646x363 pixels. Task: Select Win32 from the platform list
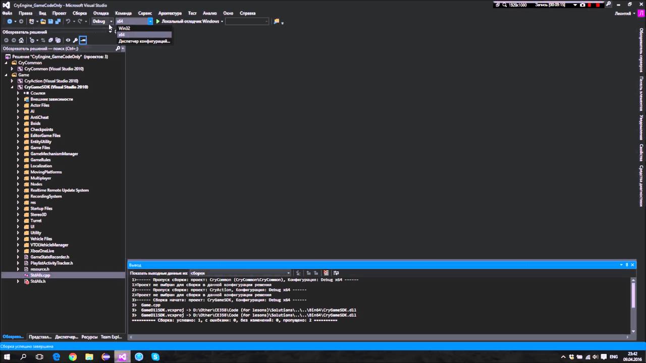(x=144, y=28)
